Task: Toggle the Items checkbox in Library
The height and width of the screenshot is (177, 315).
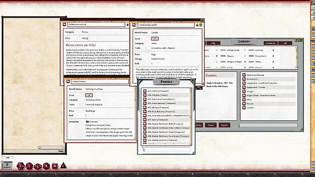Action: point(273,62)
